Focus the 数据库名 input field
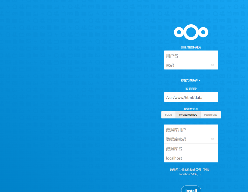Image resolution: width=248 pixels, height=192 pixels. coord(191,148)
